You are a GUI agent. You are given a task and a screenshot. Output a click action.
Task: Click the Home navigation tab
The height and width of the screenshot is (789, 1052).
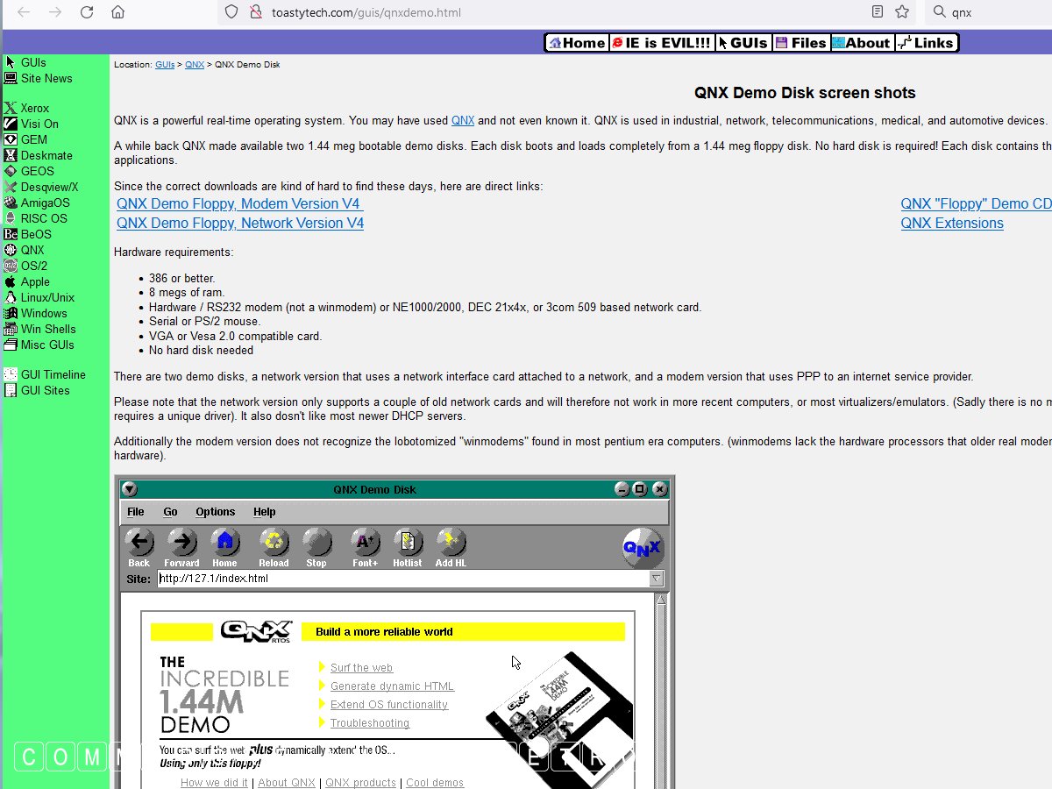point(576,42)
